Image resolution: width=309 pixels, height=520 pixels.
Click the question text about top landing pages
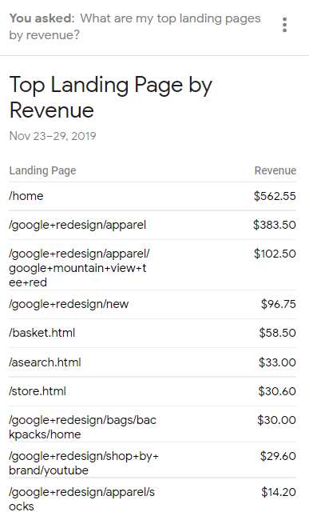pos(135,26)
